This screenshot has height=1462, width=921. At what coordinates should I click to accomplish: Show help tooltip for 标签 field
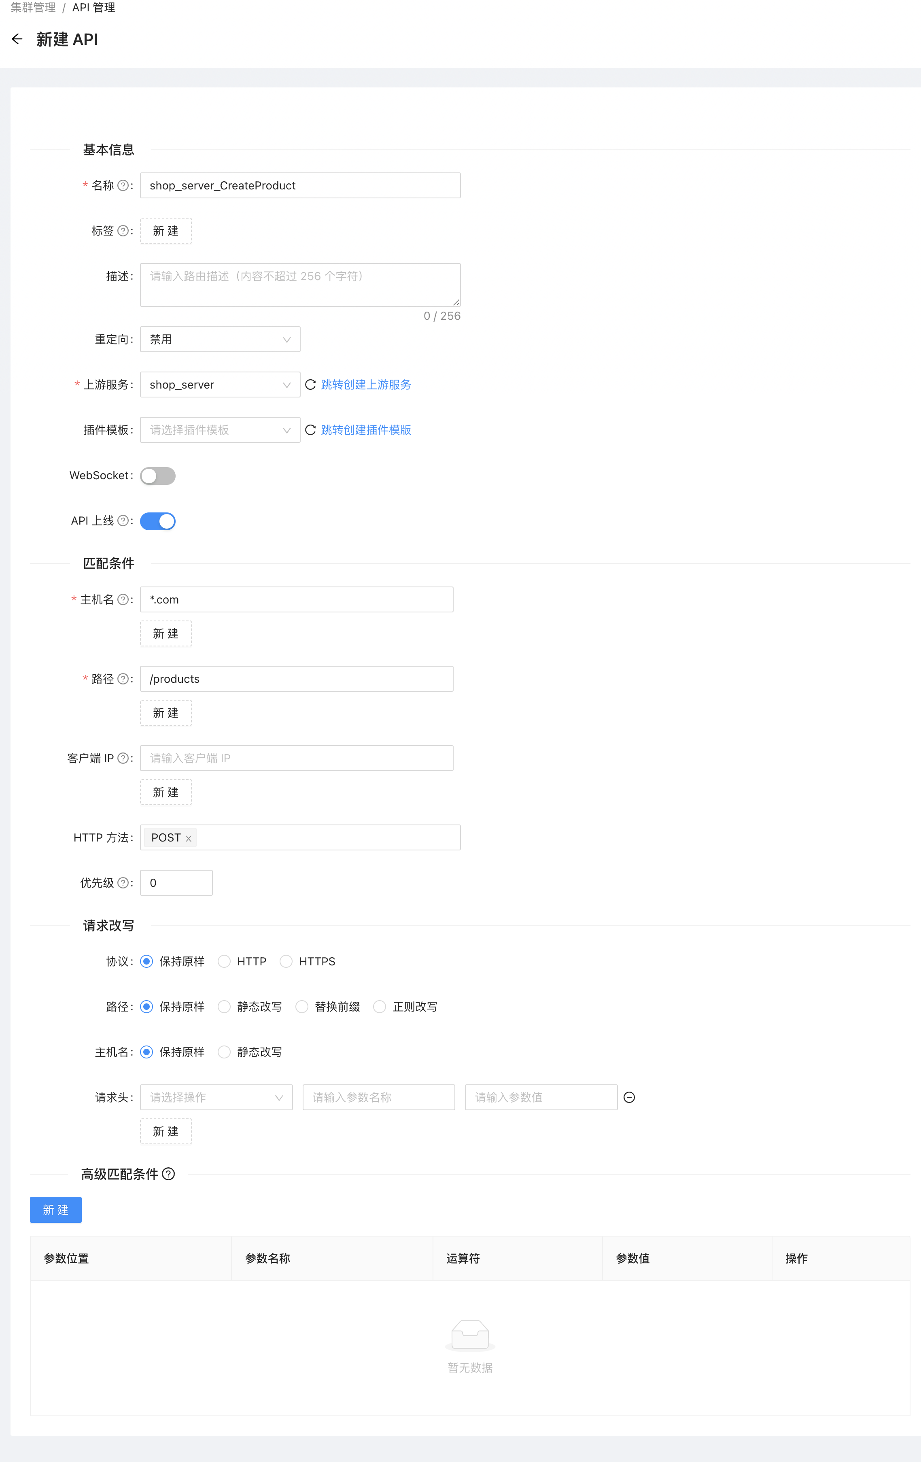tap(123, 231)
